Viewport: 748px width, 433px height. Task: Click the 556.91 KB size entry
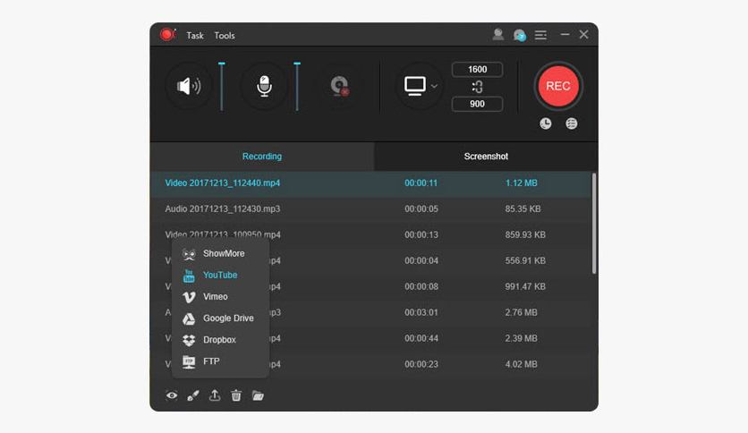(x=525, y=260)
